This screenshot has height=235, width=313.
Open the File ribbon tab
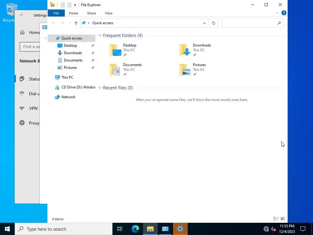tap(56, 13)
